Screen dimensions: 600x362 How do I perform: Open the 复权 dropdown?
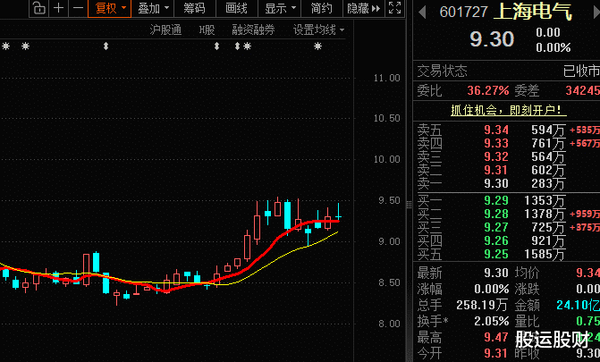[x=109, y=8]
